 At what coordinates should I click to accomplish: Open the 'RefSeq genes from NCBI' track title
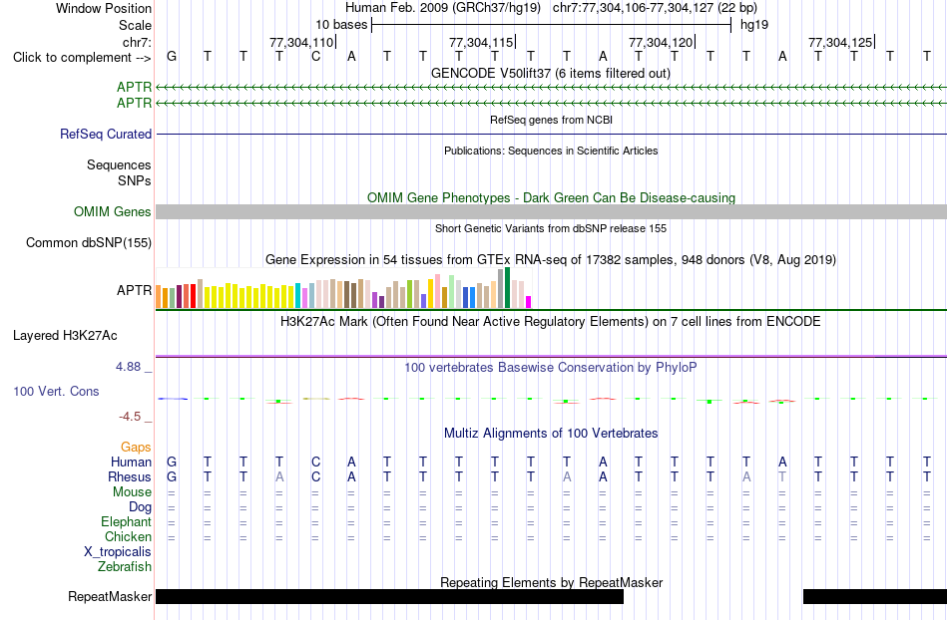pyautogui.click(x=551, y=121)
